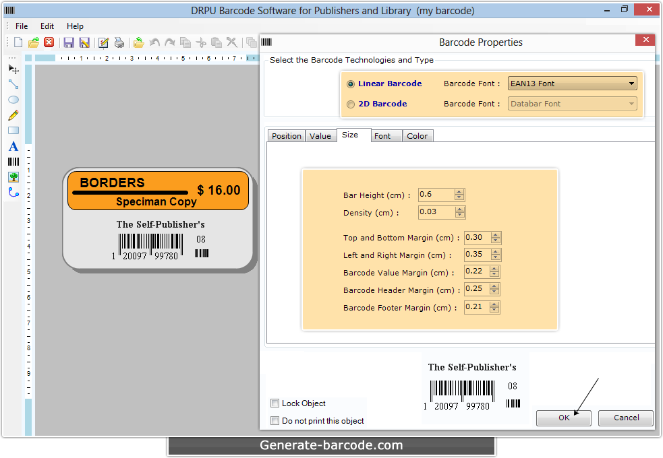
Task: Switch to the Color tab
Action: pyautogui.click(x=417, y=135)
